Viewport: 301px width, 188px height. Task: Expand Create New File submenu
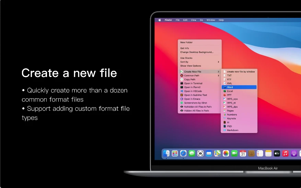[x=200, y=71]
